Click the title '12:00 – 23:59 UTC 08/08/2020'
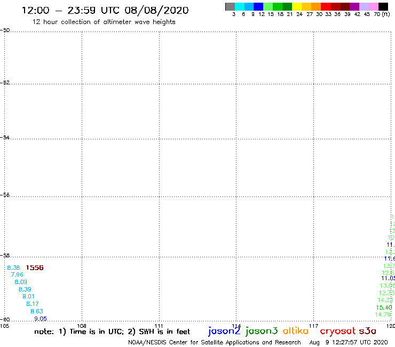The height and width of the screenshot is (347, 395). [105, 11]
